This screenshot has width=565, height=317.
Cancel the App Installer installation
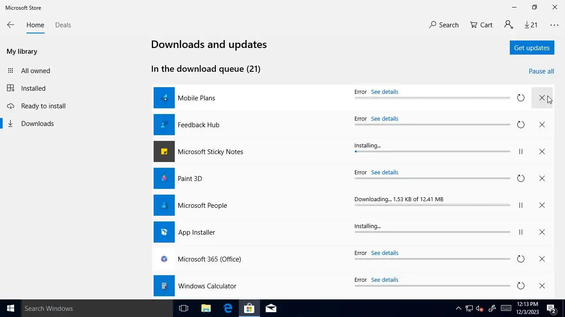pyautogui.click(x=542, y=232)
